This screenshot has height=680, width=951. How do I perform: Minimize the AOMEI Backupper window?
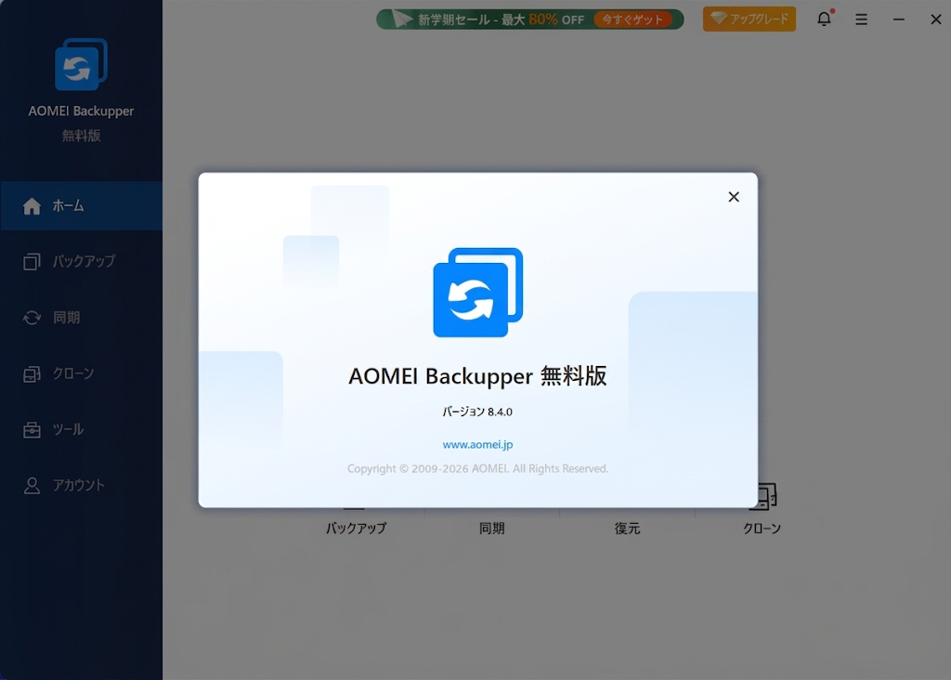(x=899, y=20)
